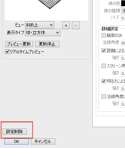Pick the black 線の色 color swatch
The height and width of the screenshot is (148, 125).
123,3
